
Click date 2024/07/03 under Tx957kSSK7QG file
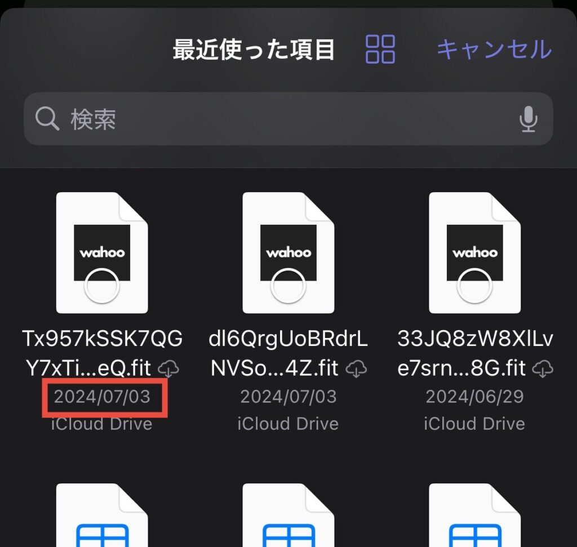[x=102, y=397]
